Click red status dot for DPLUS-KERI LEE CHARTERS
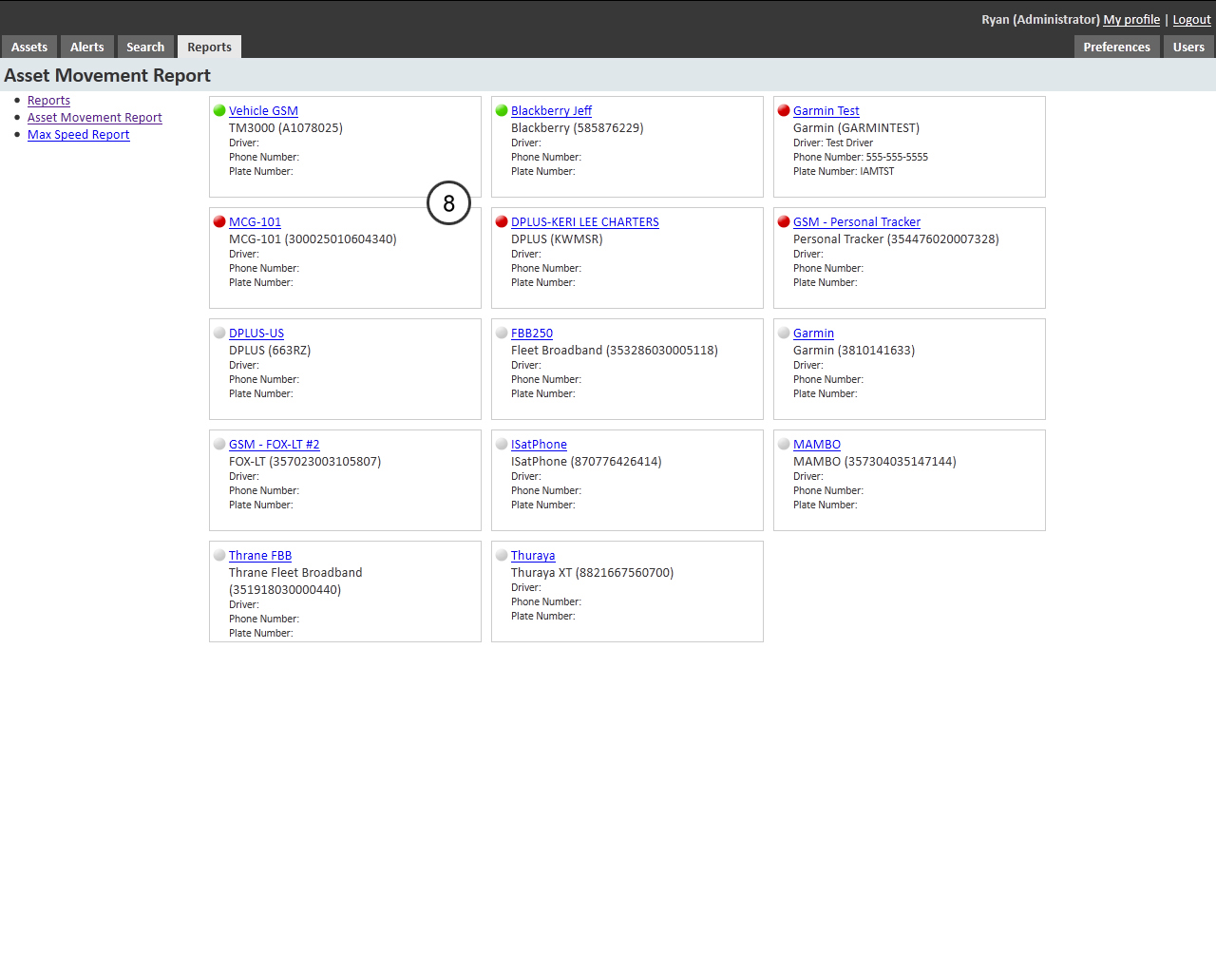Viewport: 1216px width, 973px height. point(502,222)
